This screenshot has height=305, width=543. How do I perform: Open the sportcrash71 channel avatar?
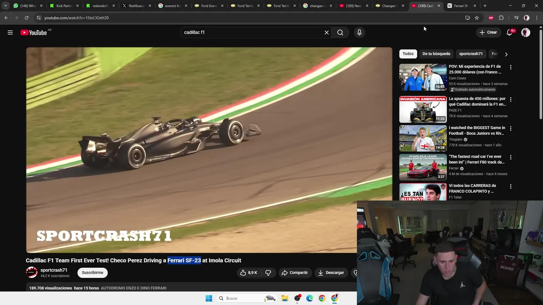pyautogui.click(x=32, y=272)
